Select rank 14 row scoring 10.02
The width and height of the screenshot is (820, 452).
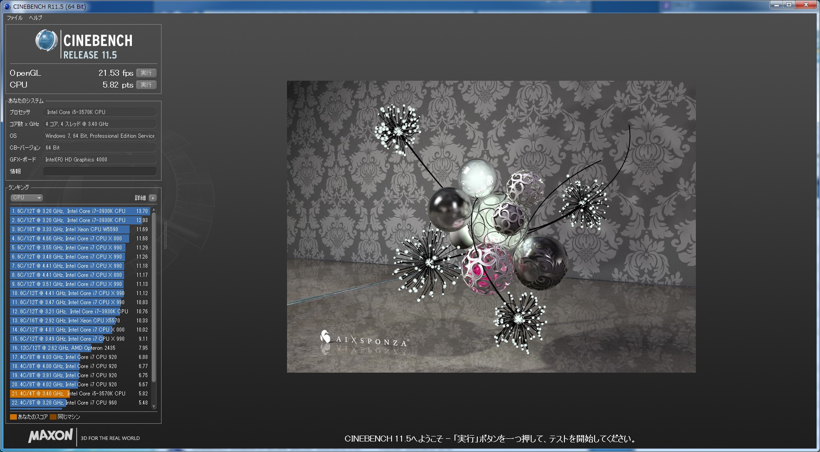click(80, 330)
